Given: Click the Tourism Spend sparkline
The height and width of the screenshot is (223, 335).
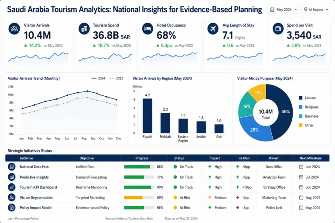Looking at the screenshot, I should (105, 57).
